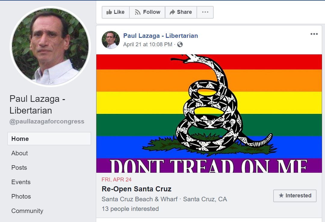Viewport: 325px width, 222px height.
Task: Open the page actions ellipsis menu
Action: click(x=205, y=12)
